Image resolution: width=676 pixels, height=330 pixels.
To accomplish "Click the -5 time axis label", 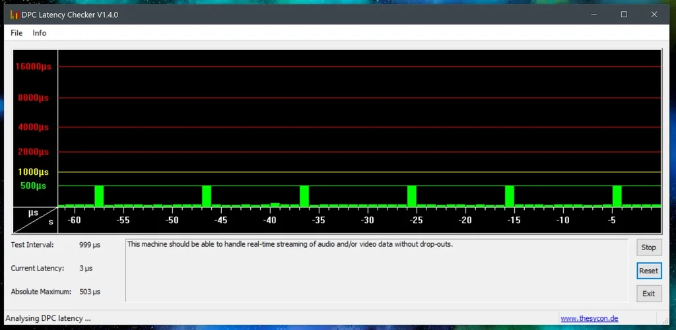I will click(611, 220).
